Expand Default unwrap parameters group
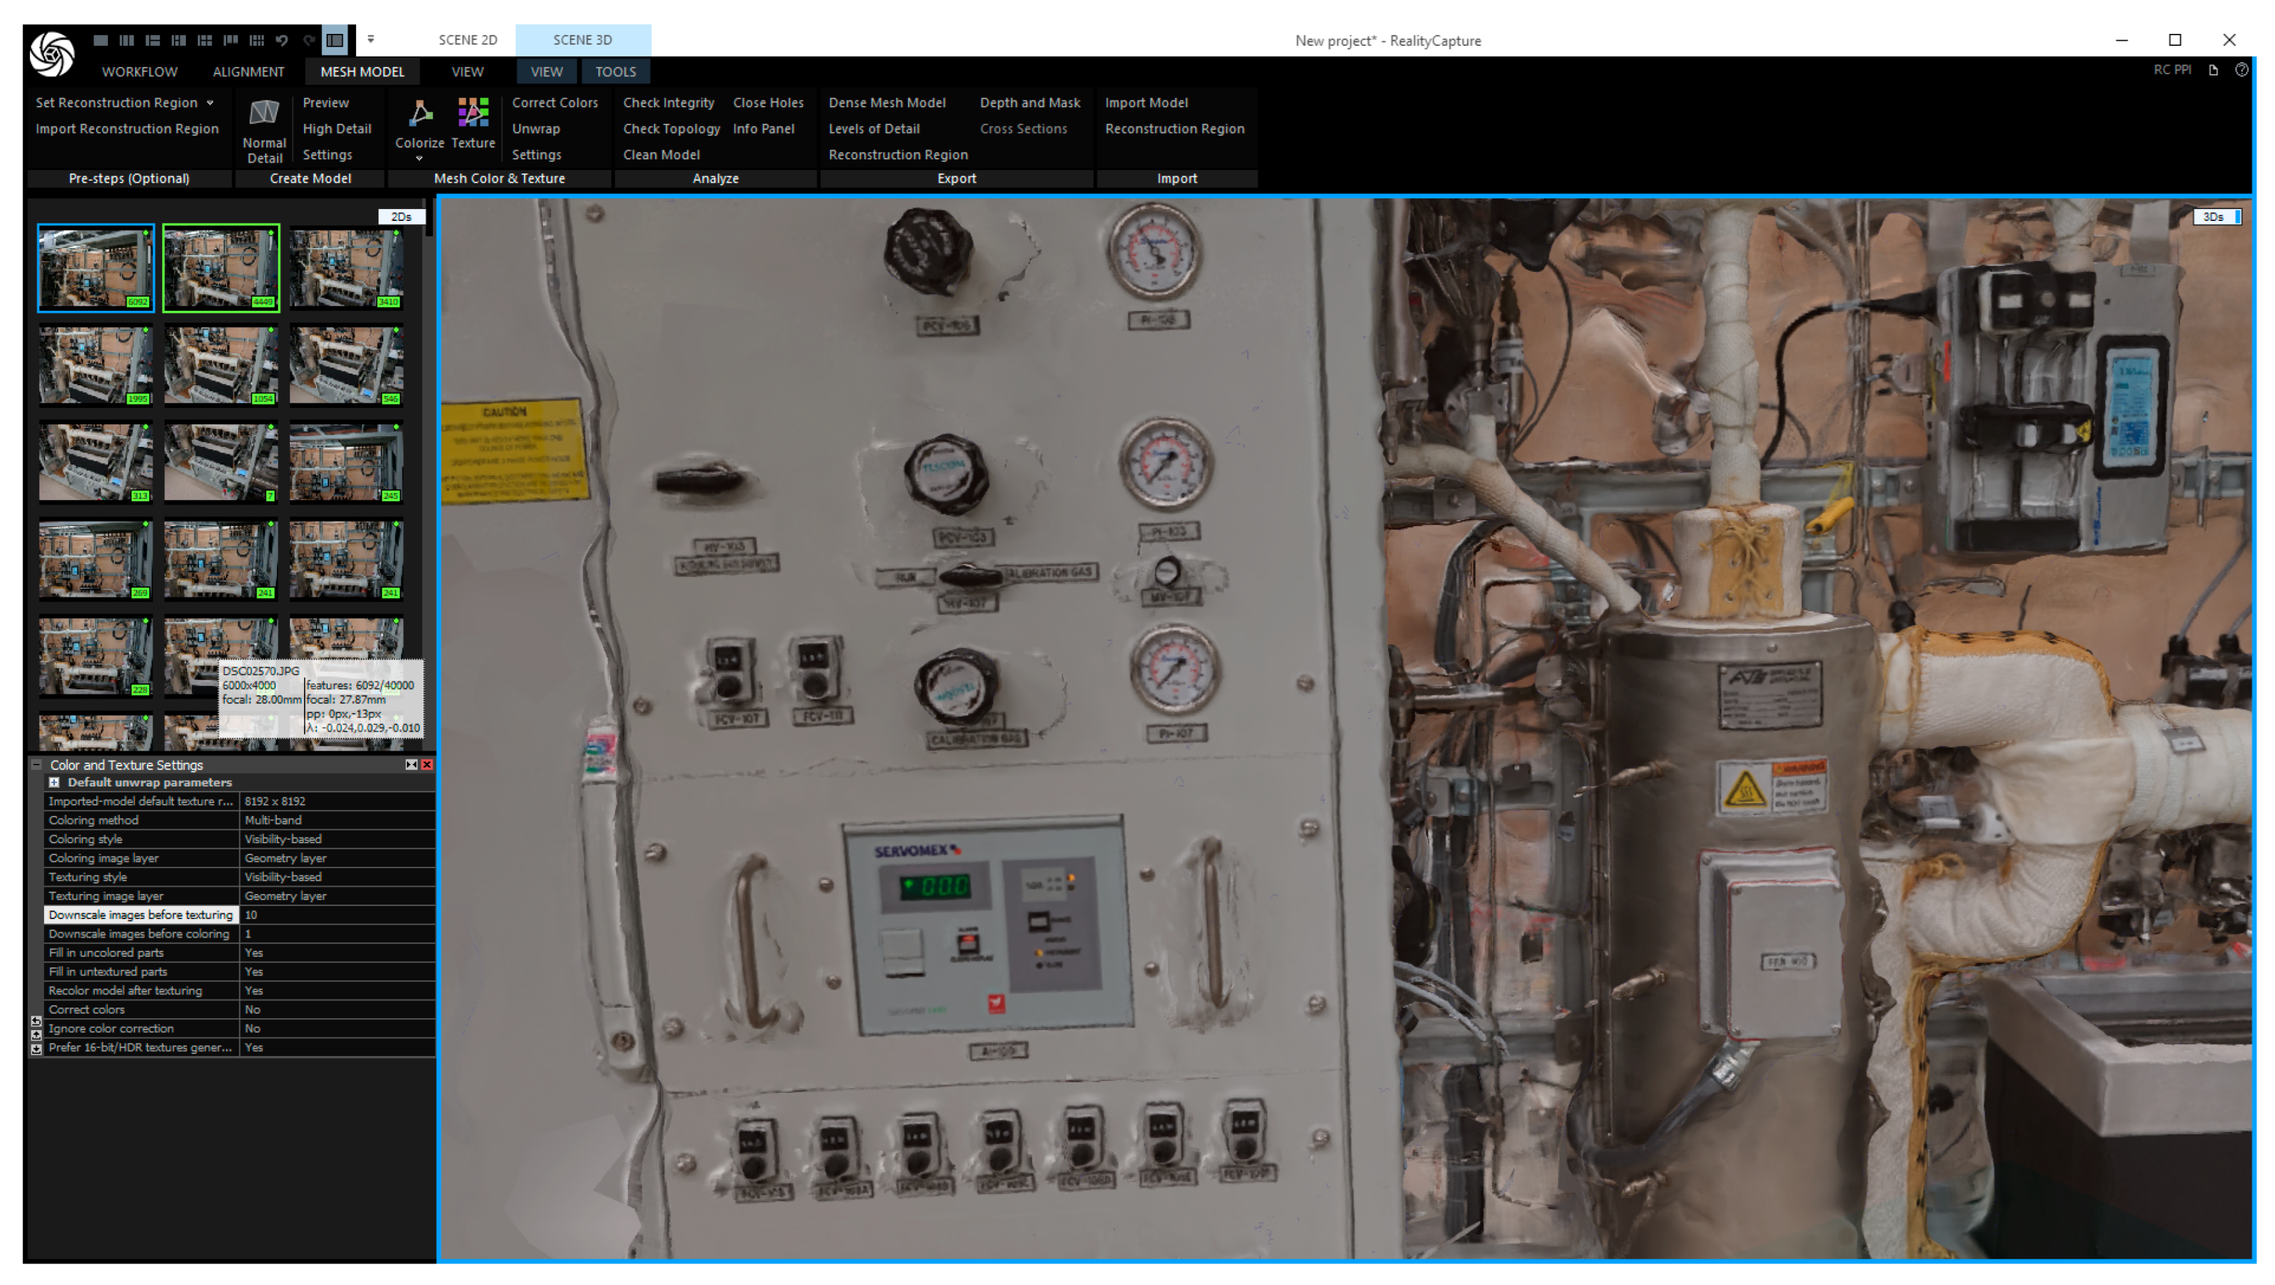The image size is (2275, 1285). click(55, 782)
